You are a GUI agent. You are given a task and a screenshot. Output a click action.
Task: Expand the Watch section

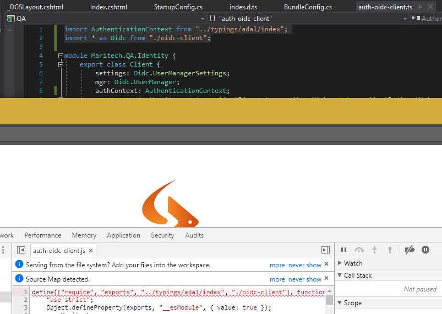pyautogui.click(x=340, y=263)
